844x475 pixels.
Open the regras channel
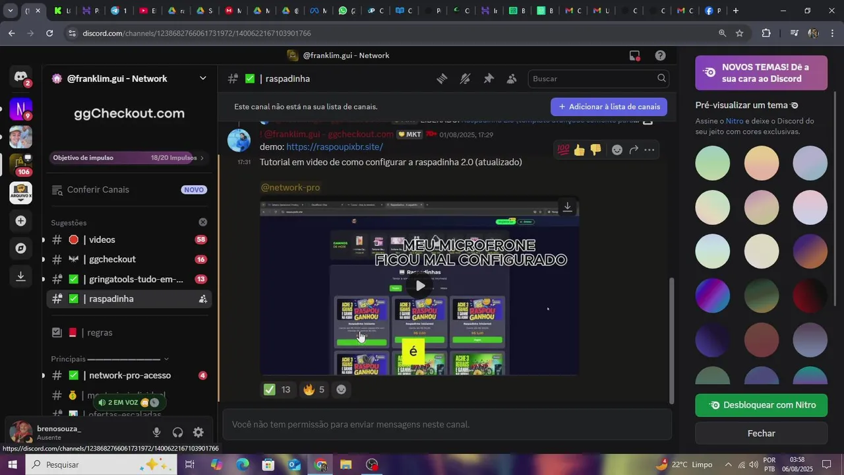[x=129, y=332]
